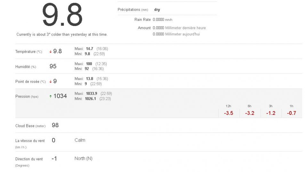The width and height of the screenshot is (305, 172).
Task: Click the Température Maxi 14.7 reading
Action: 89,49
